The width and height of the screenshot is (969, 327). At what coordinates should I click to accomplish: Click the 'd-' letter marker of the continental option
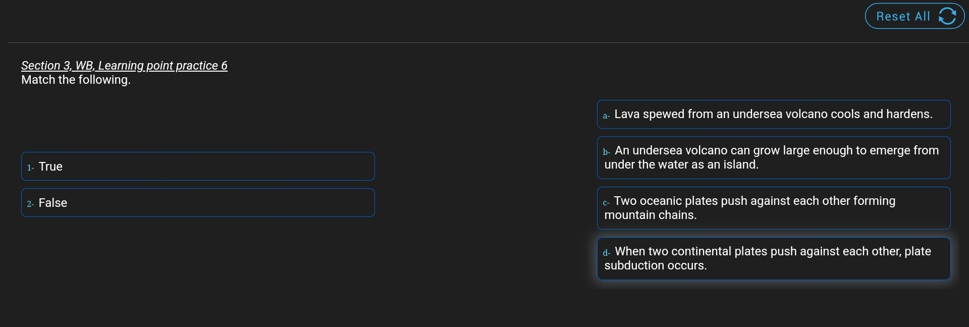607,252
